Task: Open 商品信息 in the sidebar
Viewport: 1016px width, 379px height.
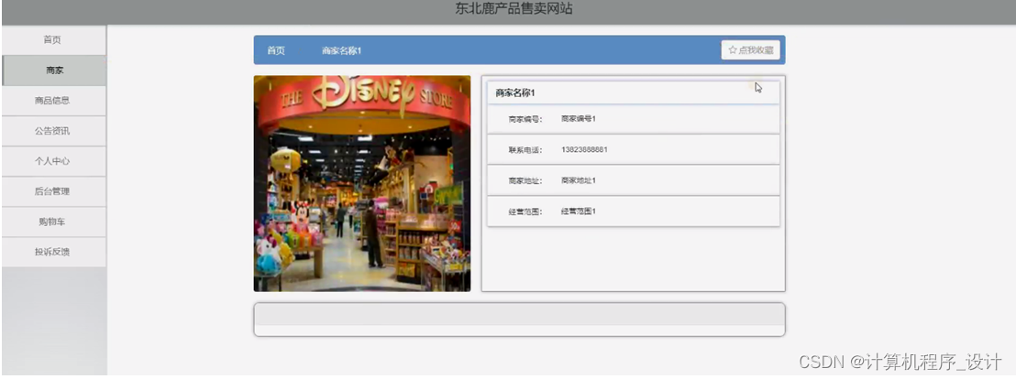Action: (53, 101)
